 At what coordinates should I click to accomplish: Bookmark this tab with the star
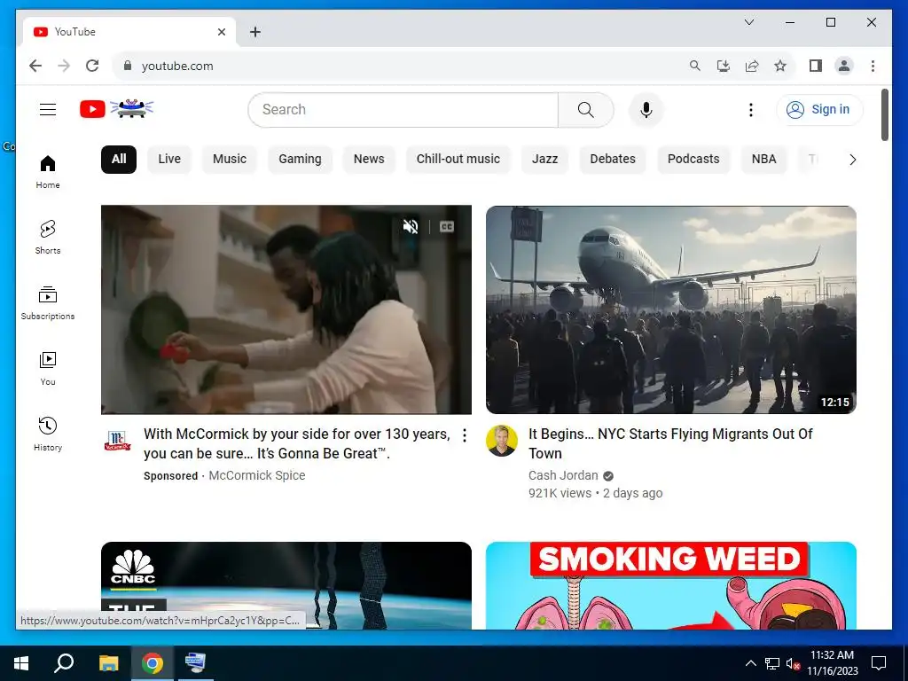[780, 66]
